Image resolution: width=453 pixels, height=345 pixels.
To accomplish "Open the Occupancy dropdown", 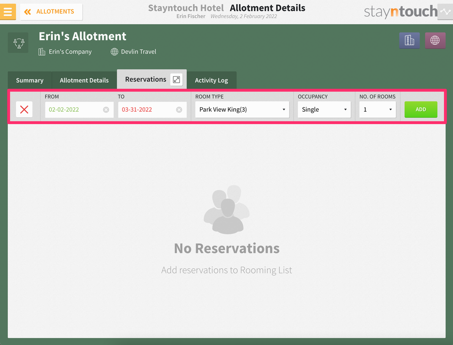I will click(324, 109).
